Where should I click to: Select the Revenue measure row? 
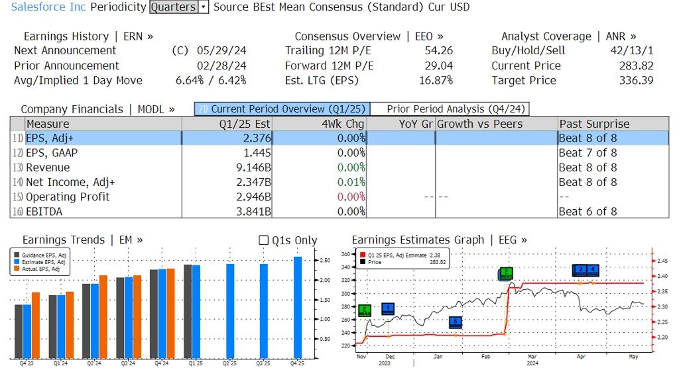pos(339,167)
